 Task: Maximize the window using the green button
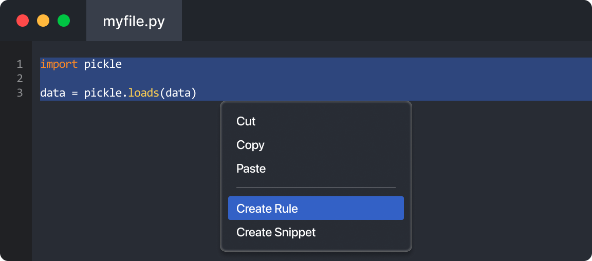click(x=64, y=21)
